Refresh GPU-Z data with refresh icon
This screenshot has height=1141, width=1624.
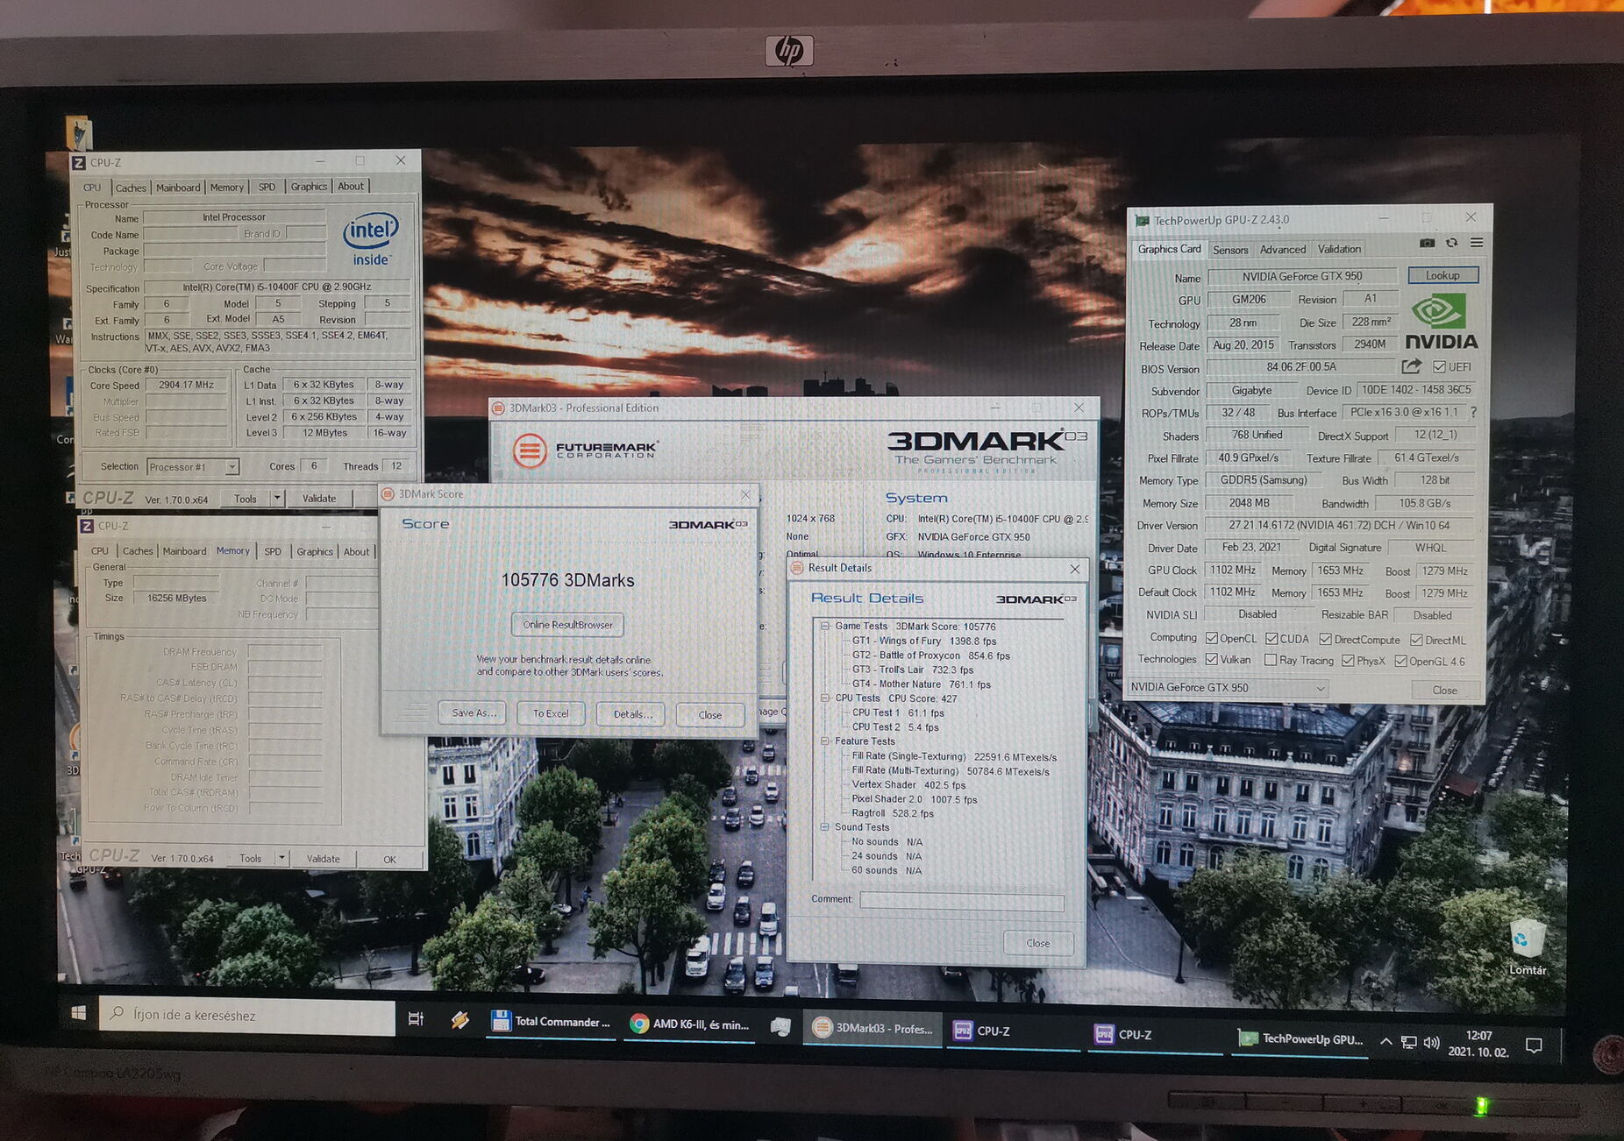[x=1452, y=243]
